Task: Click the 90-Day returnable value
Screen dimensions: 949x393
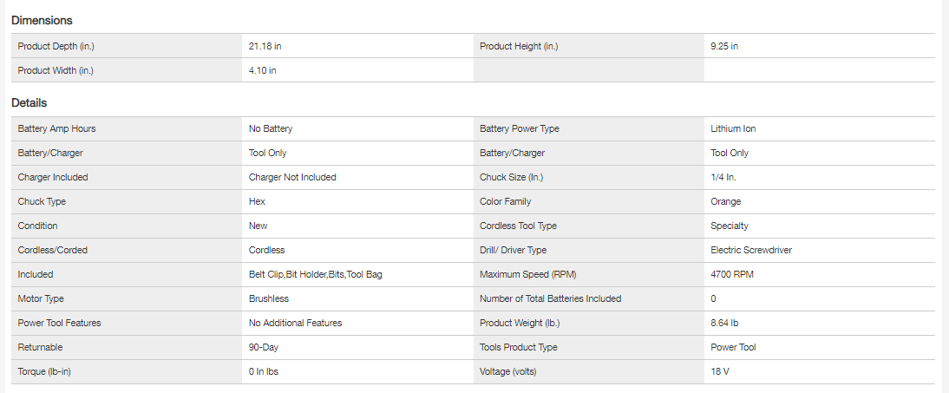Action: [263, 347]
